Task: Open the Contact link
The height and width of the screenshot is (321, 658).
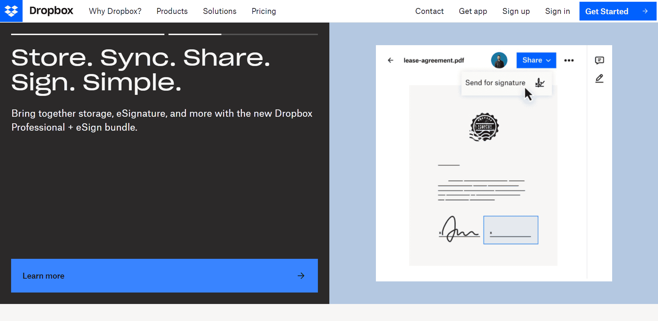Action: (x=429, y=11)
